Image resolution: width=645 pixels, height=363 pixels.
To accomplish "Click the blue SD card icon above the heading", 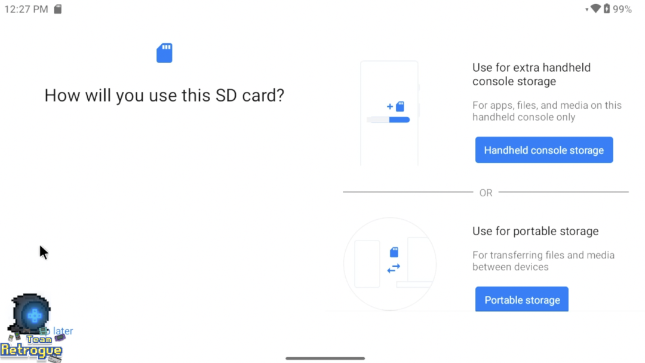I will tap(164, 53).
